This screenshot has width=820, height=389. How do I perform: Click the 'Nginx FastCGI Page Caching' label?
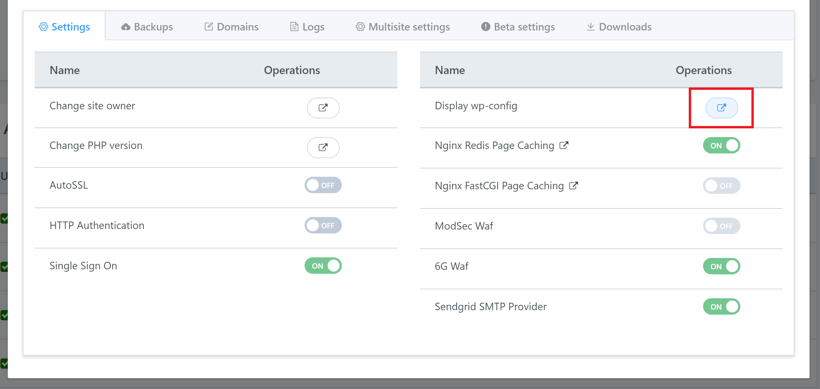499,186
